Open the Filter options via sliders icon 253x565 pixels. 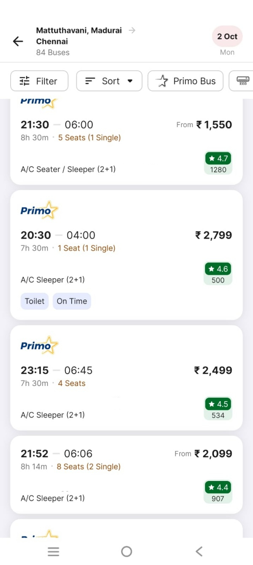point(24,81)
